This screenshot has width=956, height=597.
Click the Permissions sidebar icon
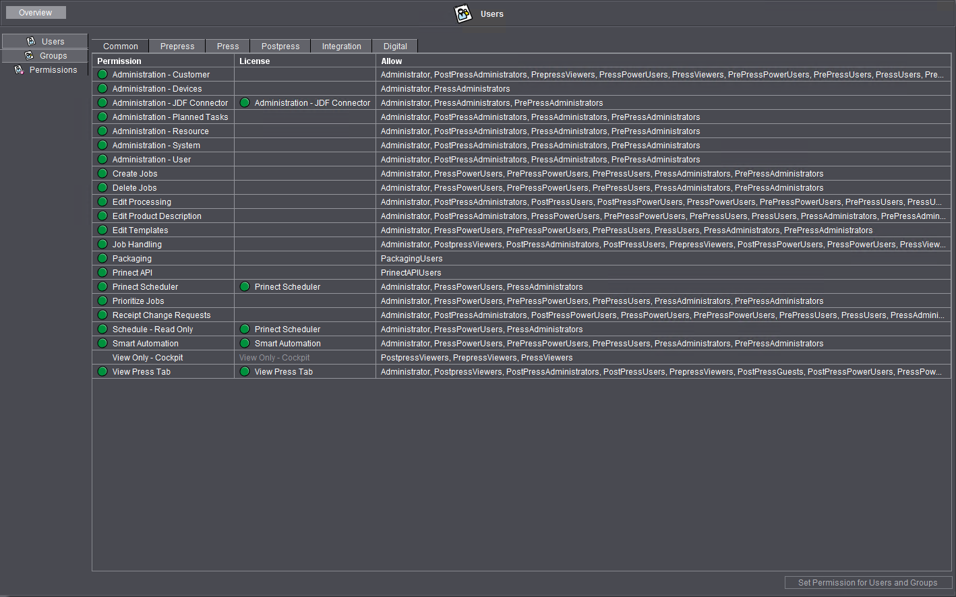click(x=19, y=70)
